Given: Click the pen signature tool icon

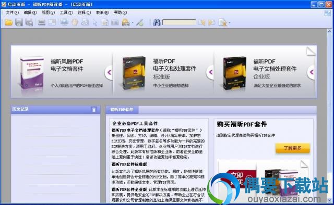Looking at the screenshot, I should point(140,22).
